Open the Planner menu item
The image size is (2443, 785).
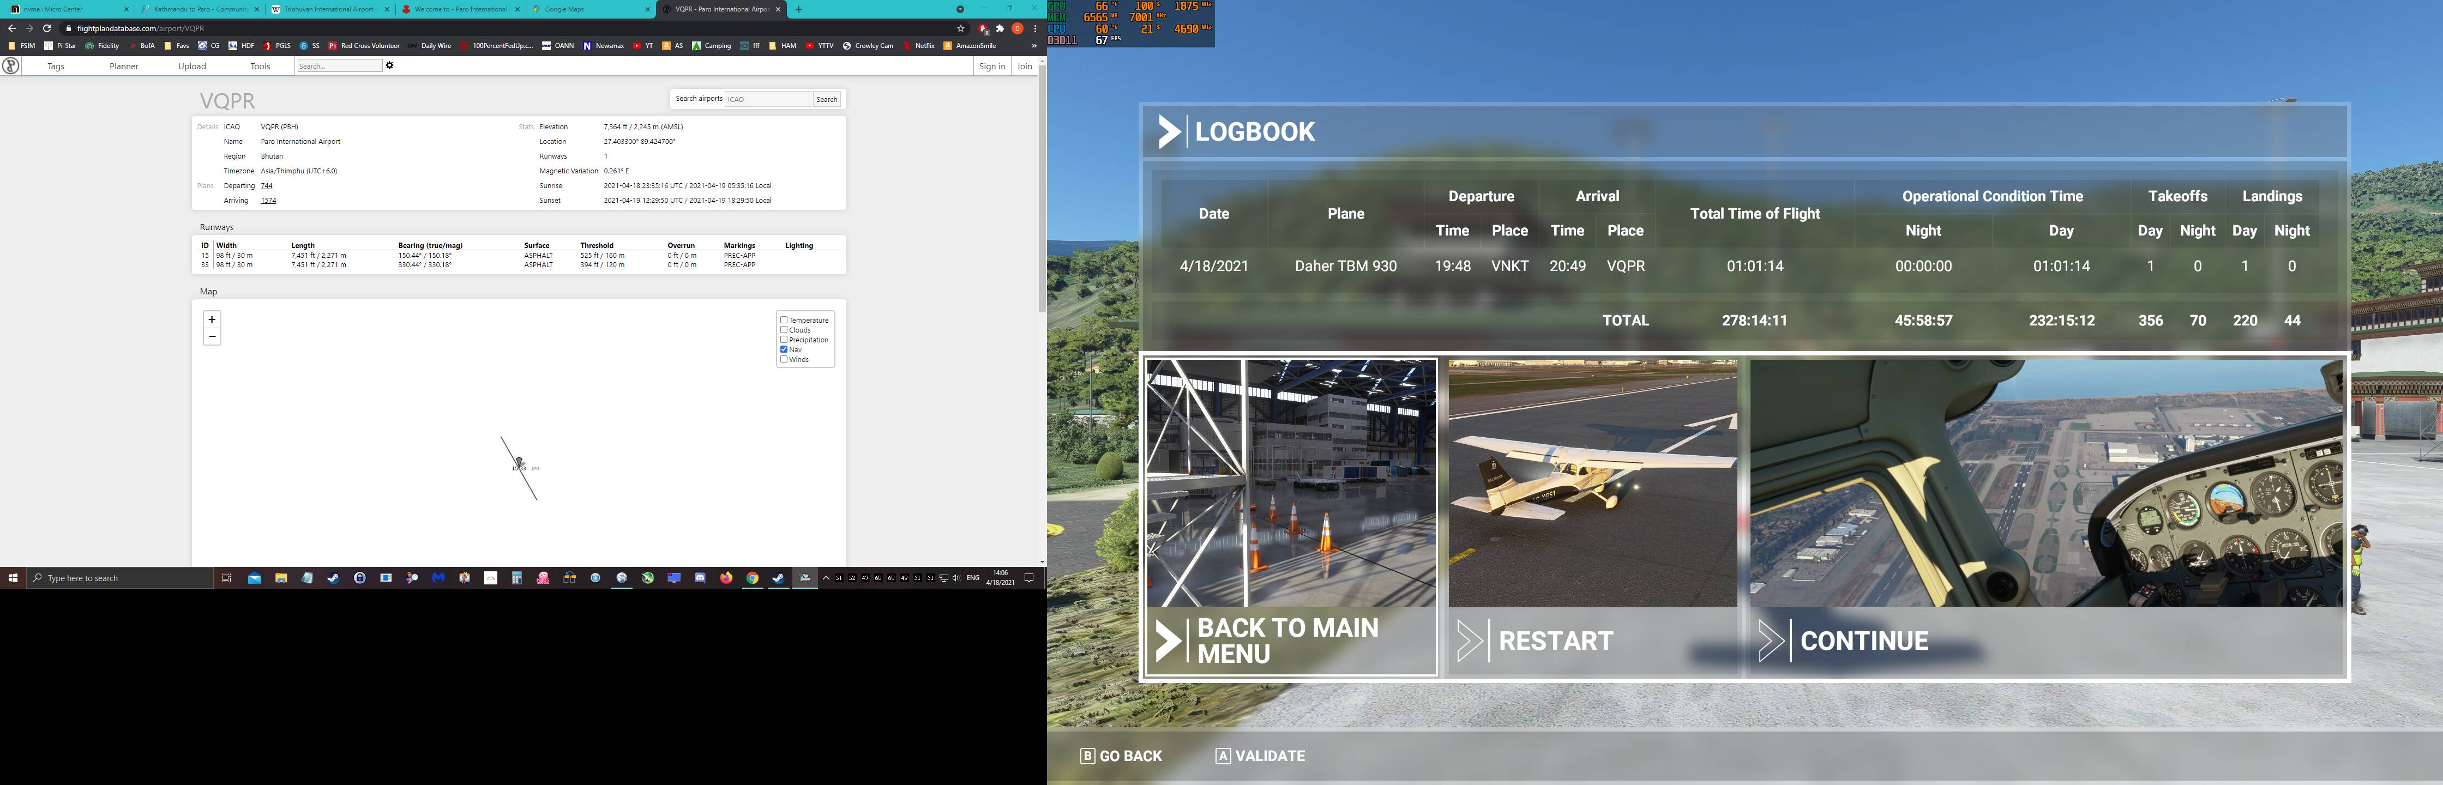(x=123, y=67)
